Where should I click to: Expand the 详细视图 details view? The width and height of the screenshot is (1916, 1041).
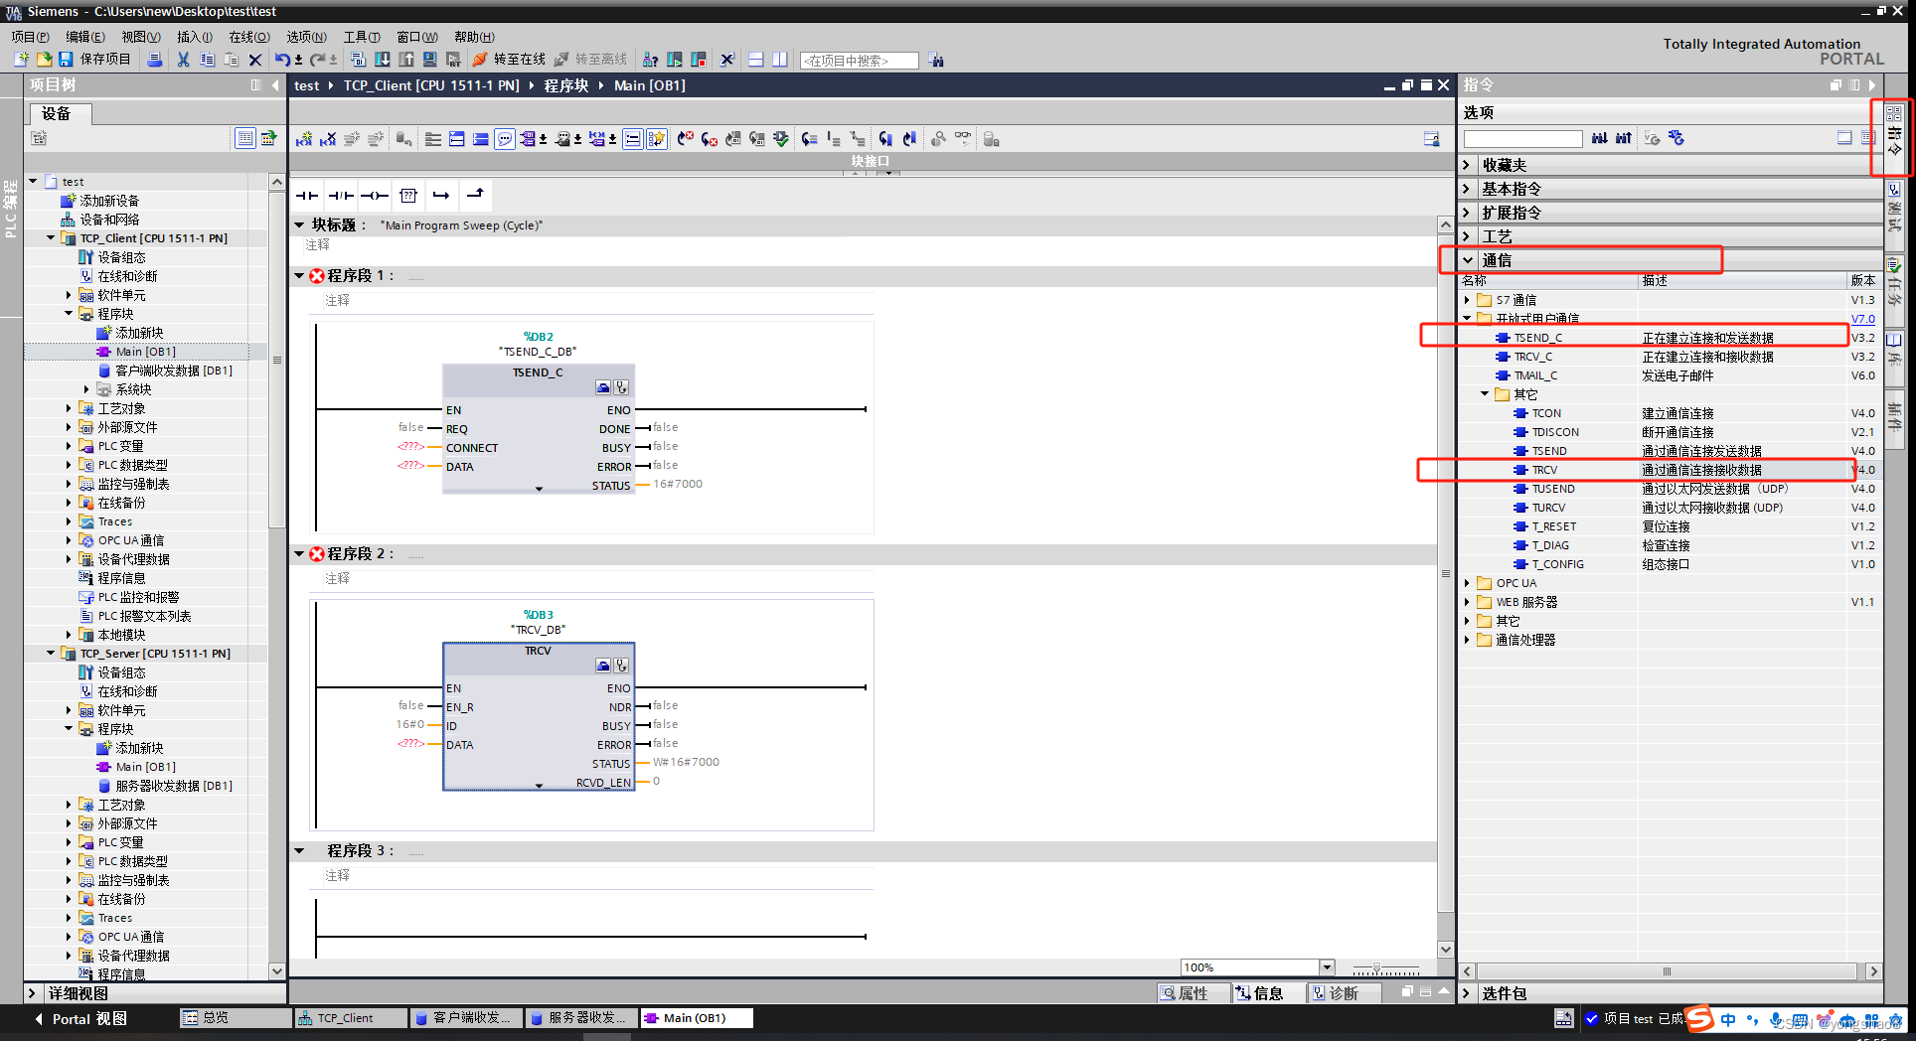(x=32, y=993)
